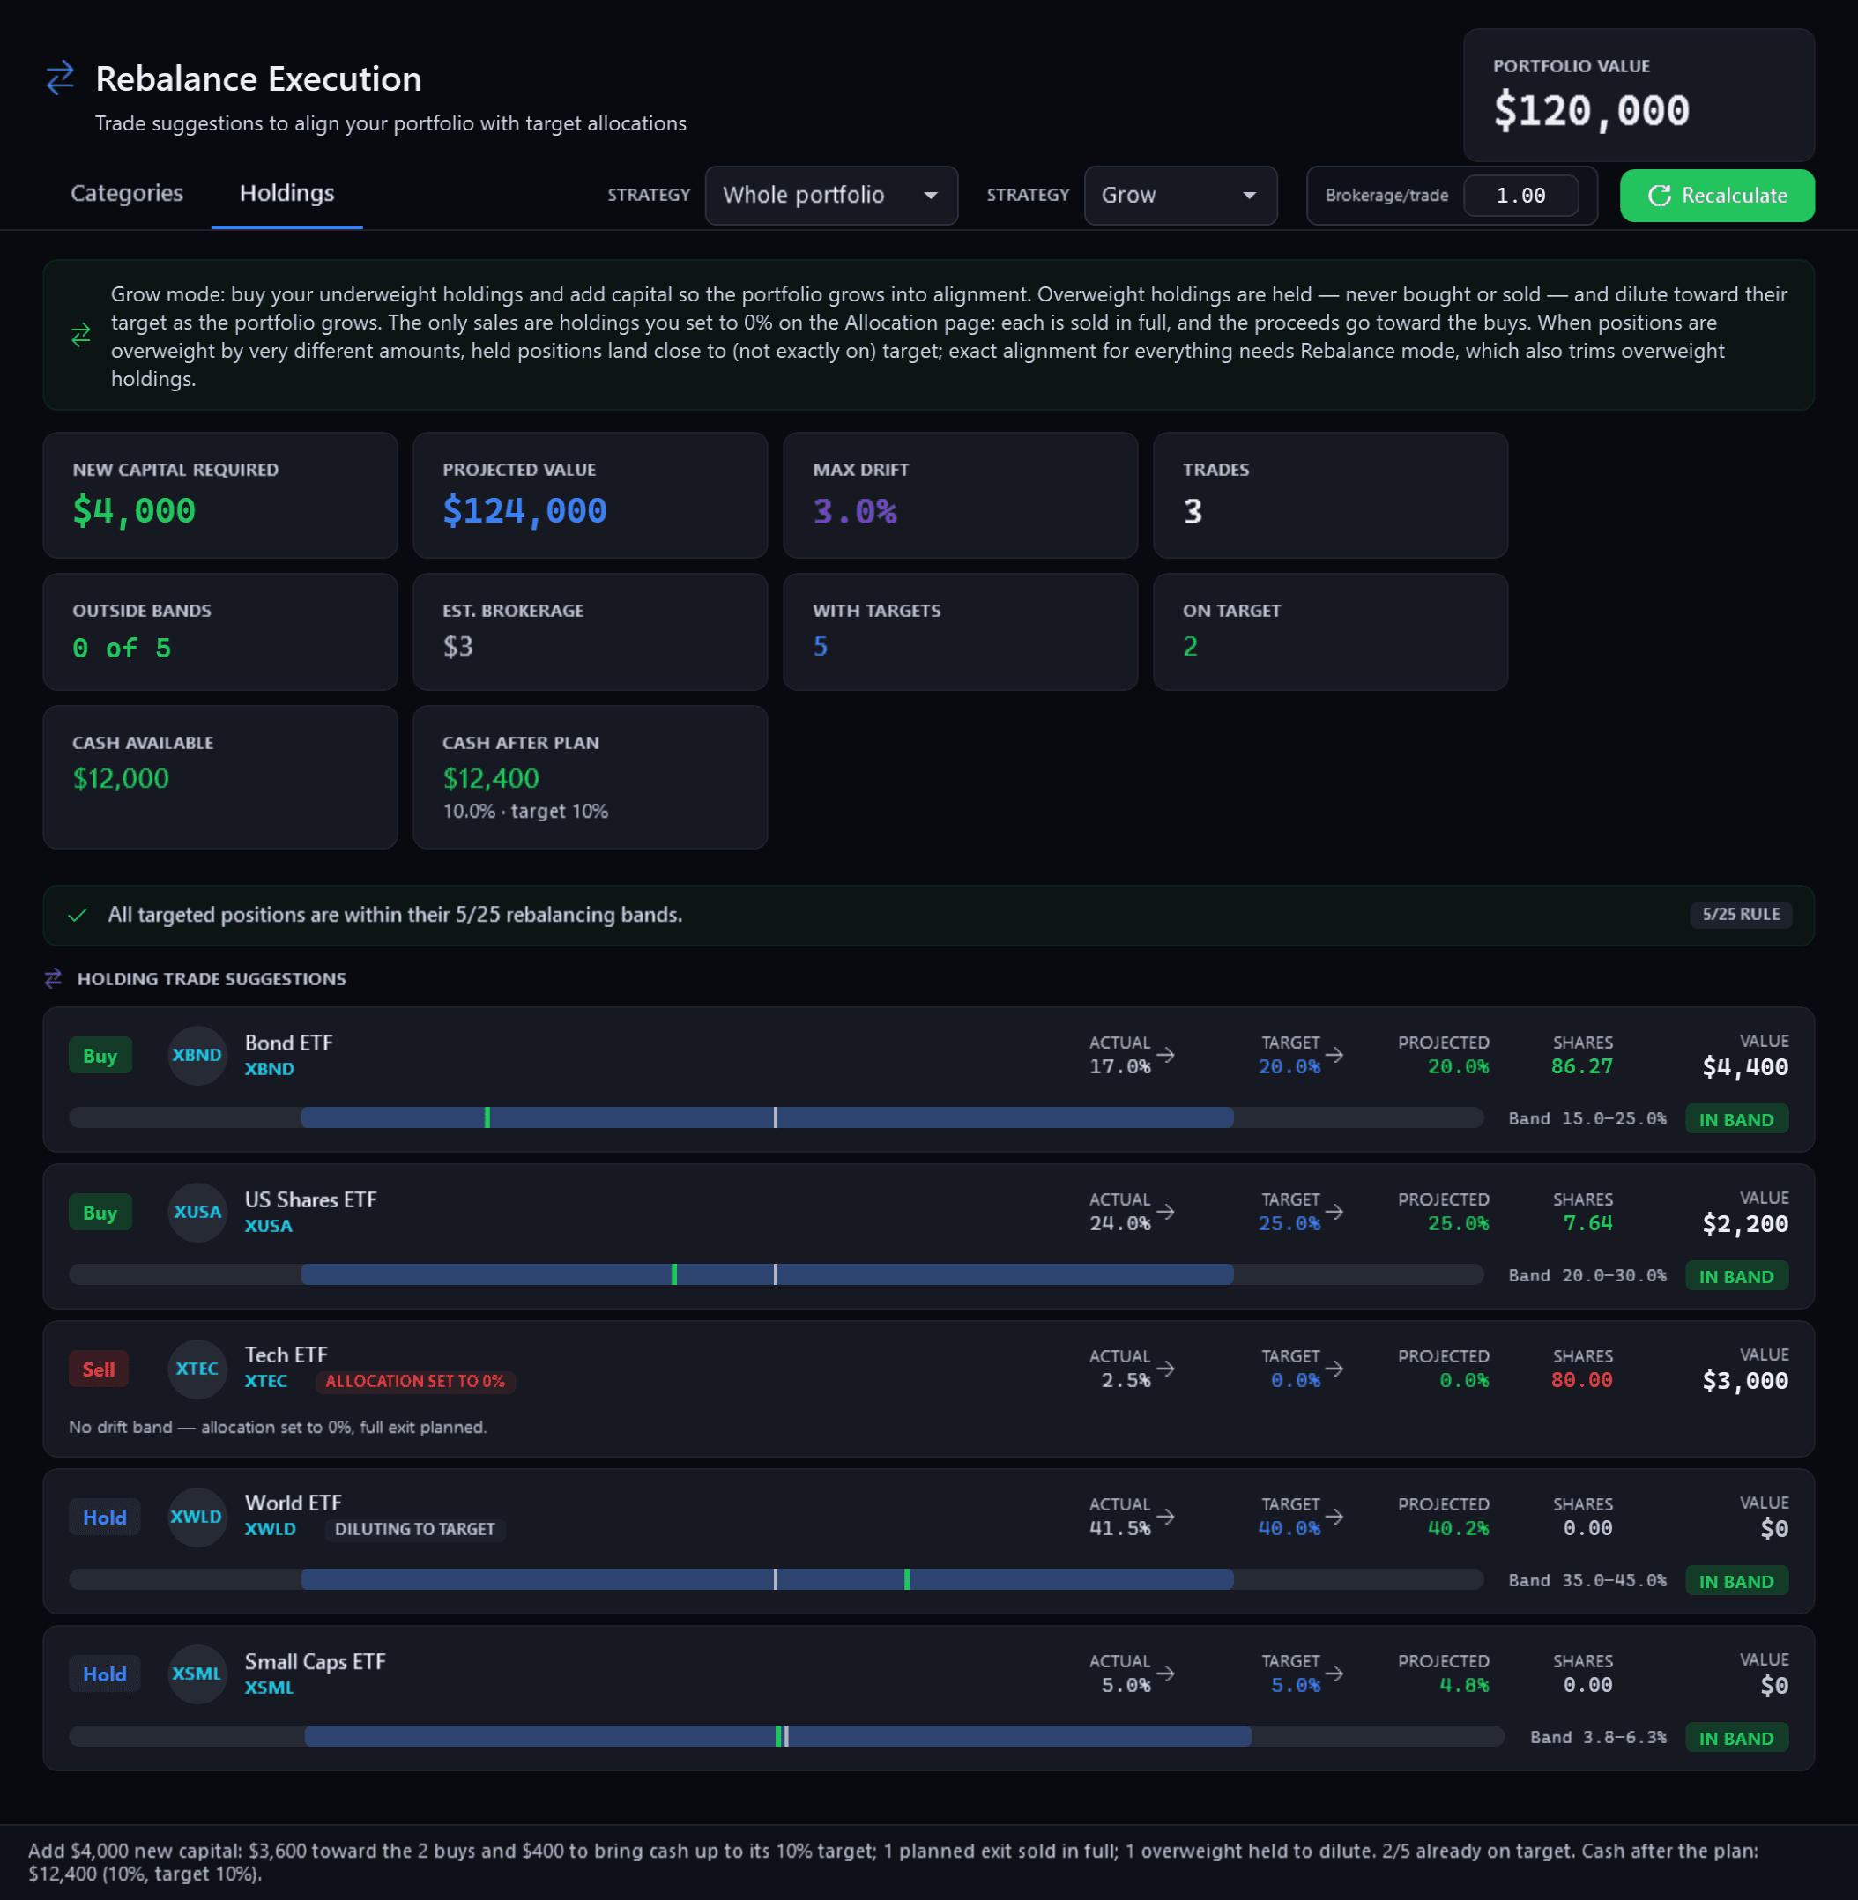
Task: Click the 5/25 RULE badge
Action: pyautogui.click(x=1741, y=915)
